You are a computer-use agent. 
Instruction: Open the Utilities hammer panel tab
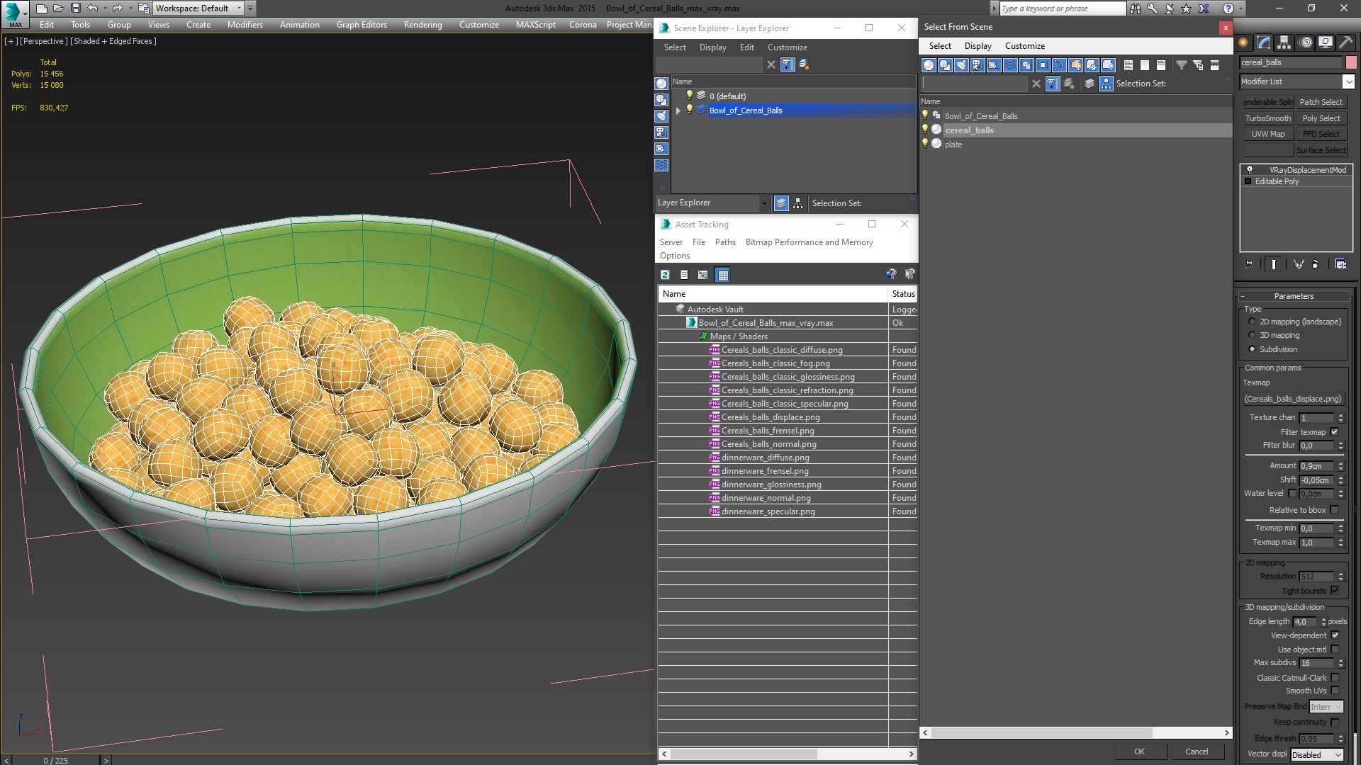[x=1346, y=42]
